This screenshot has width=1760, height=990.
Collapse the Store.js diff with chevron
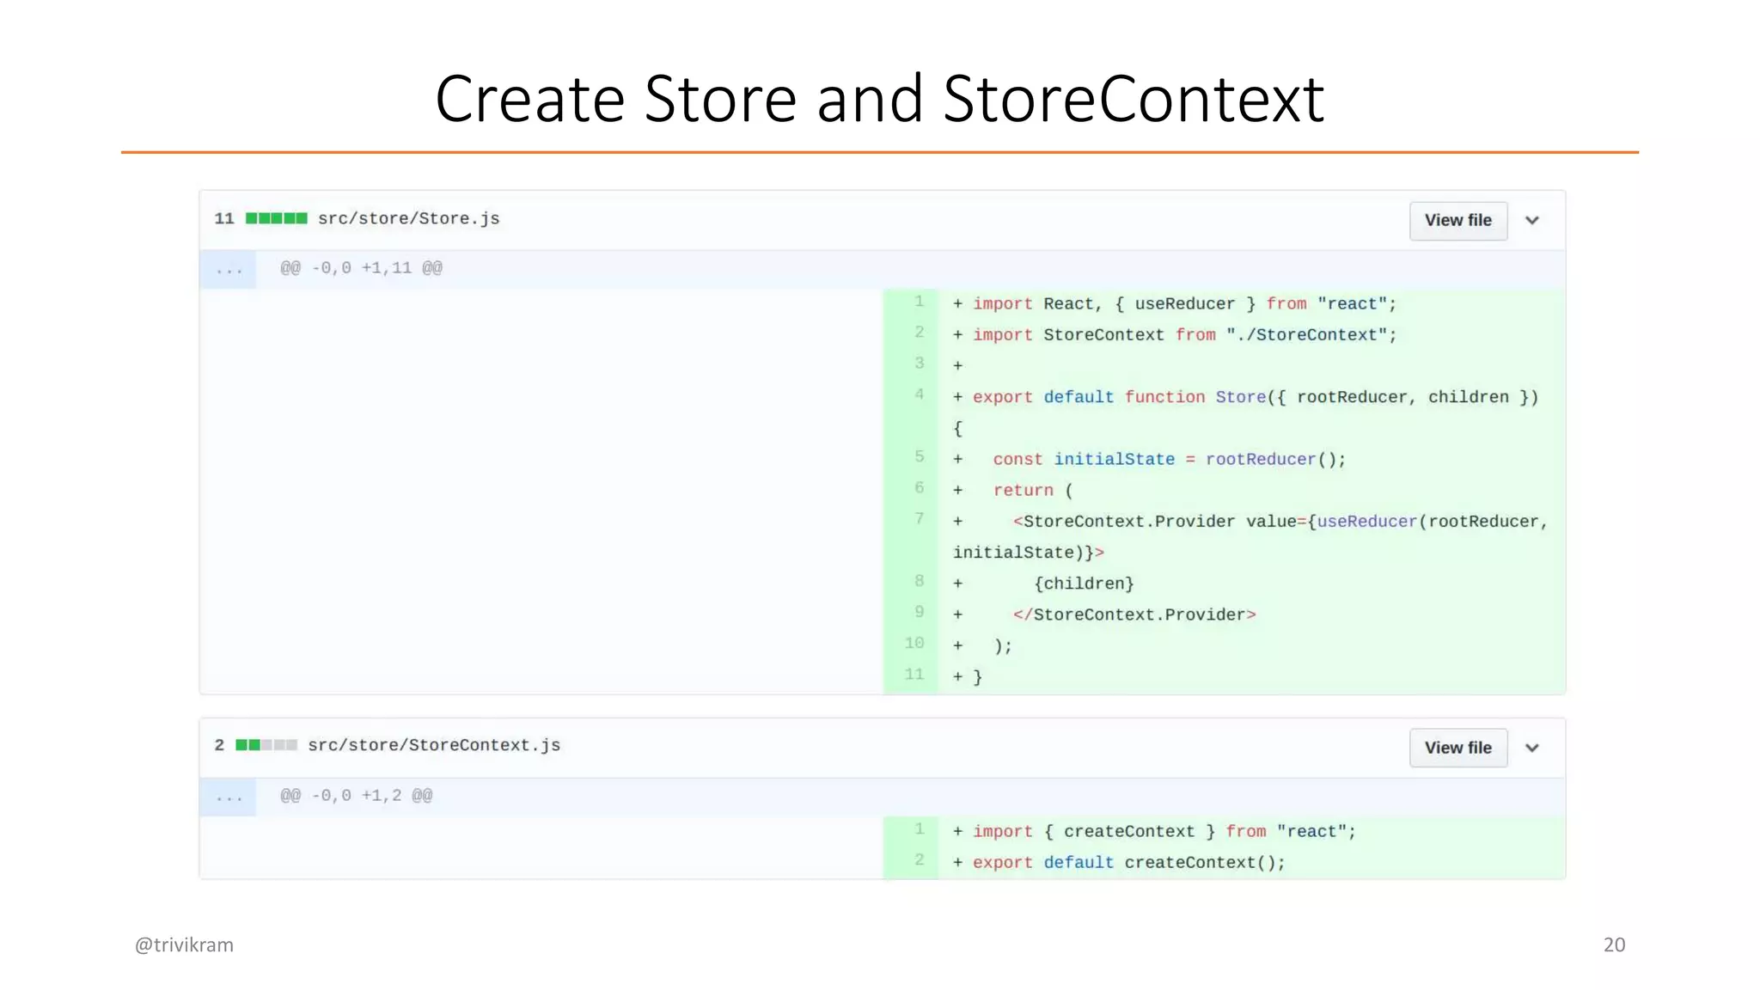(x=1531, y=221)
